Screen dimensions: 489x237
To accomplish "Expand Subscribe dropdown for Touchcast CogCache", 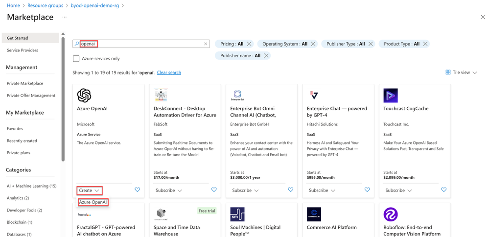I will (398, 190).
